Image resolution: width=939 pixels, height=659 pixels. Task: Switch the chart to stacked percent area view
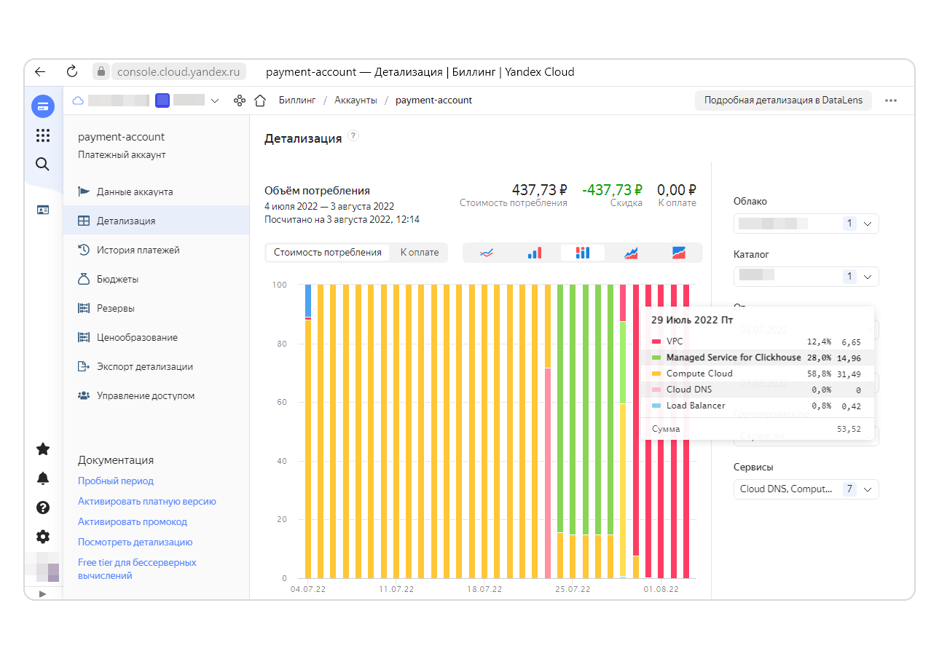click(x=679, y=253)
